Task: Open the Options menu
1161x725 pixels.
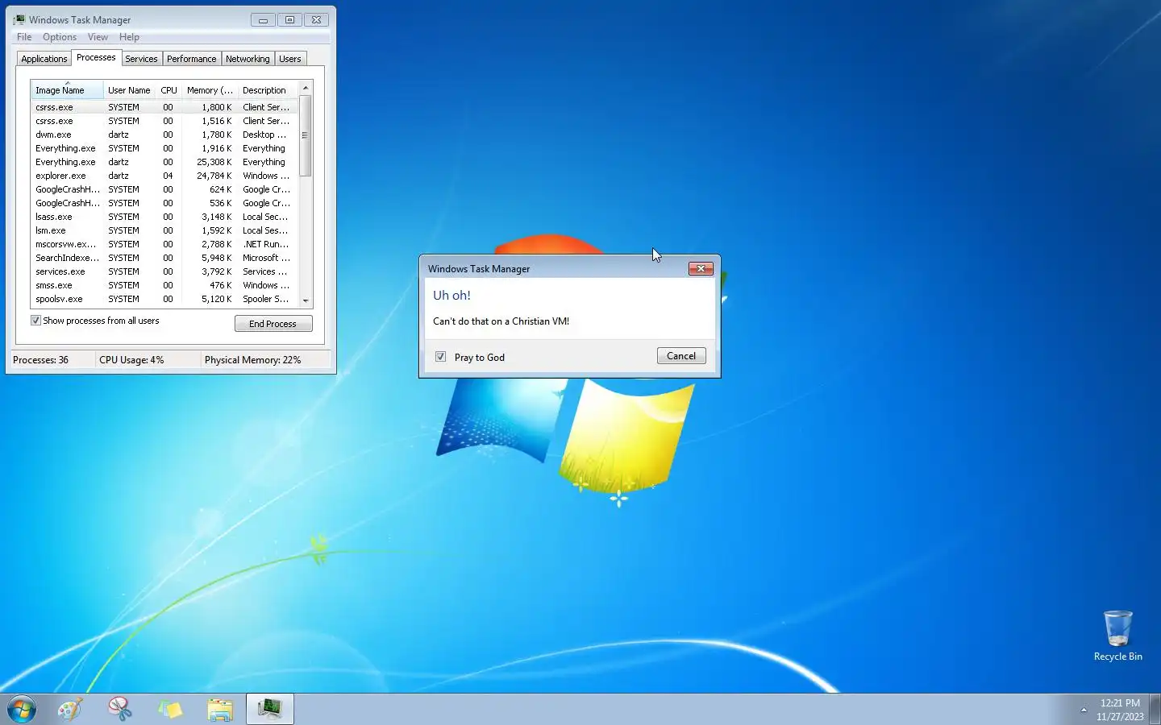Action: [x=60, y=37]
